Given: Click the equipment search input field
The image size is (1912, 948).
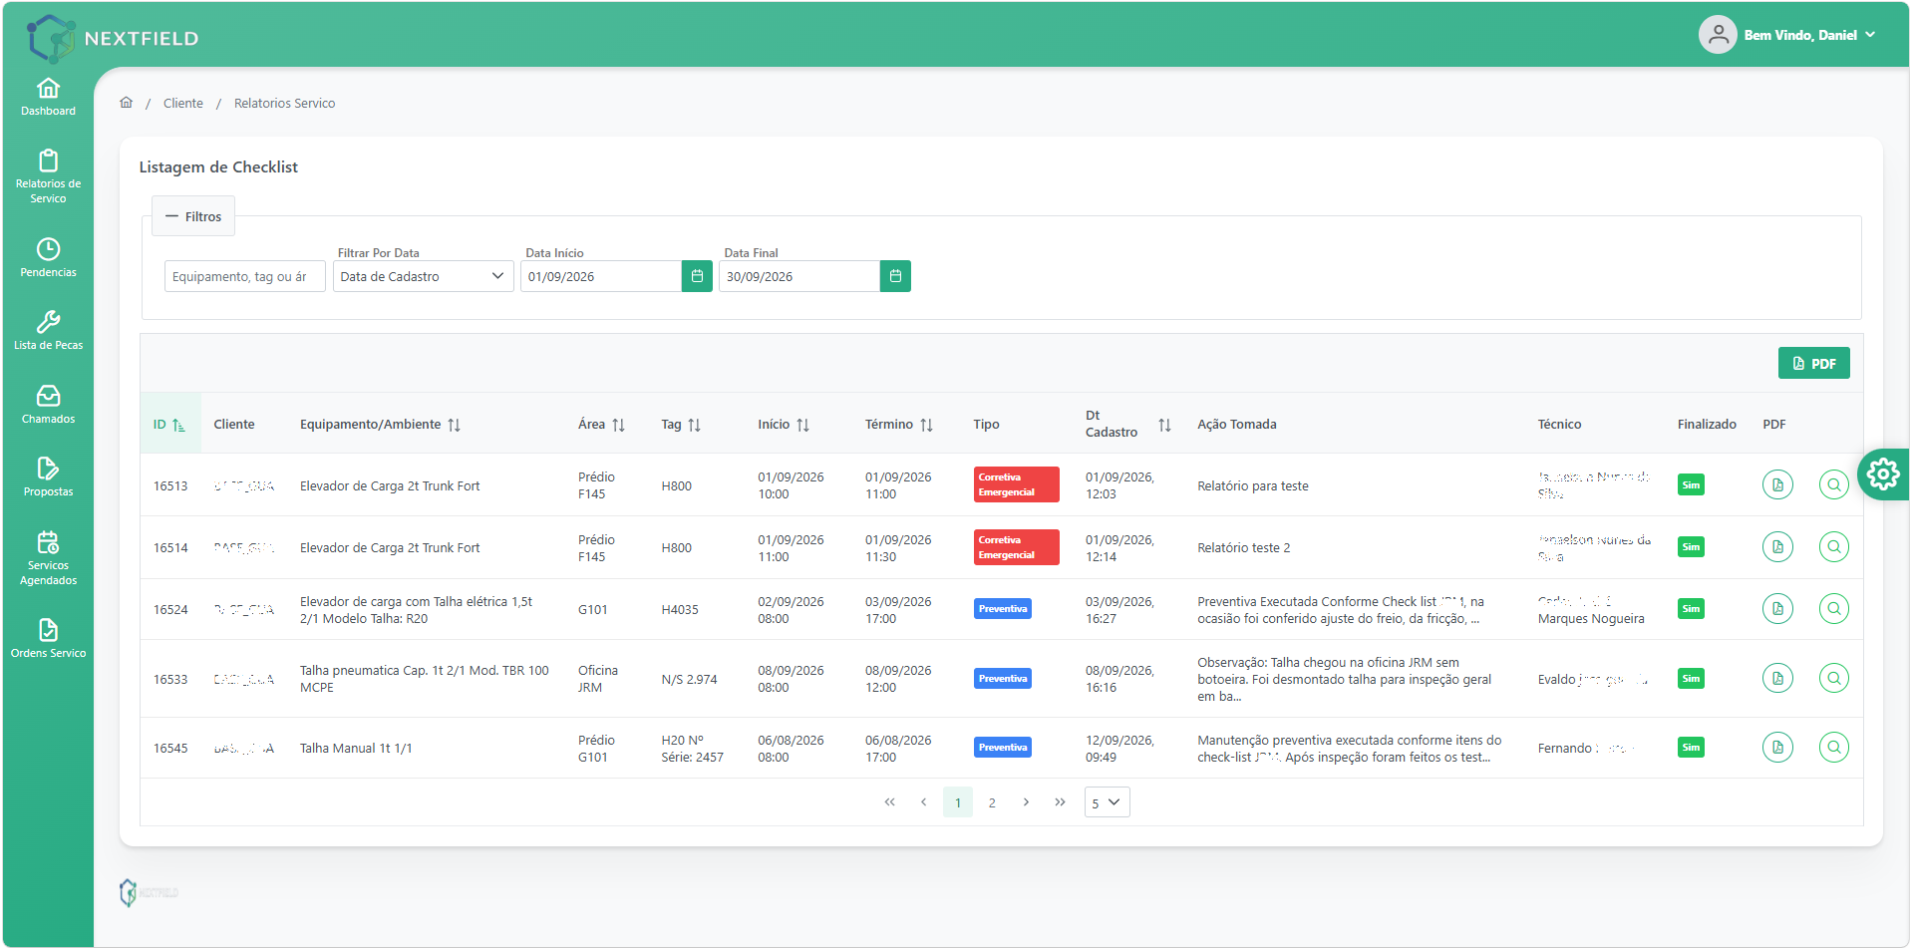Looking at the screenshot, I should (x=245, y=276).
